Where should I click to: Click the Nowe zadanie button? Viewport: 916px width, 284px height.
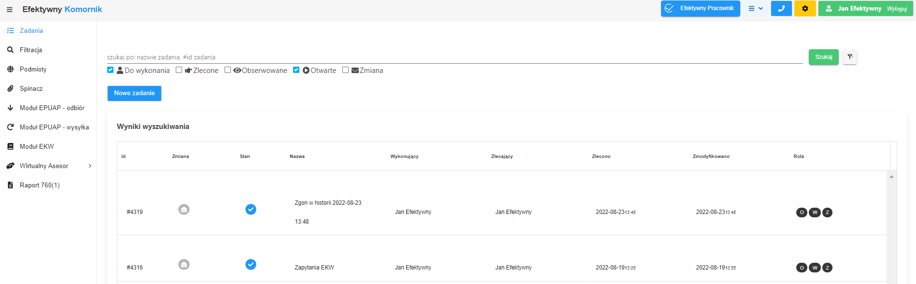(x=134, y=93)
